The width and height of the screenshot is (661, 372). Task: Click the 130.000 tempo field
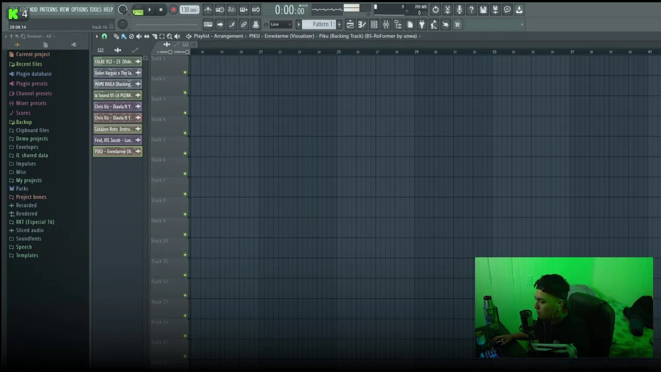point(189,10)
